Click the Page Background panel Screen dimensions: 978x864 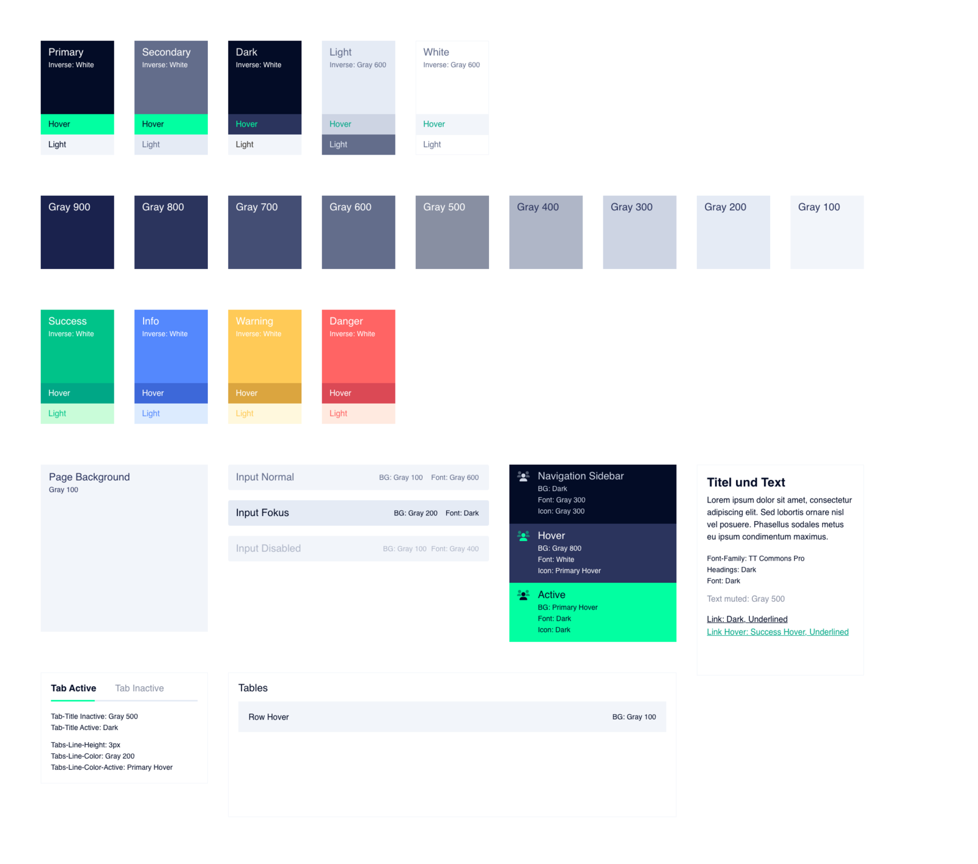coord(123,547)
